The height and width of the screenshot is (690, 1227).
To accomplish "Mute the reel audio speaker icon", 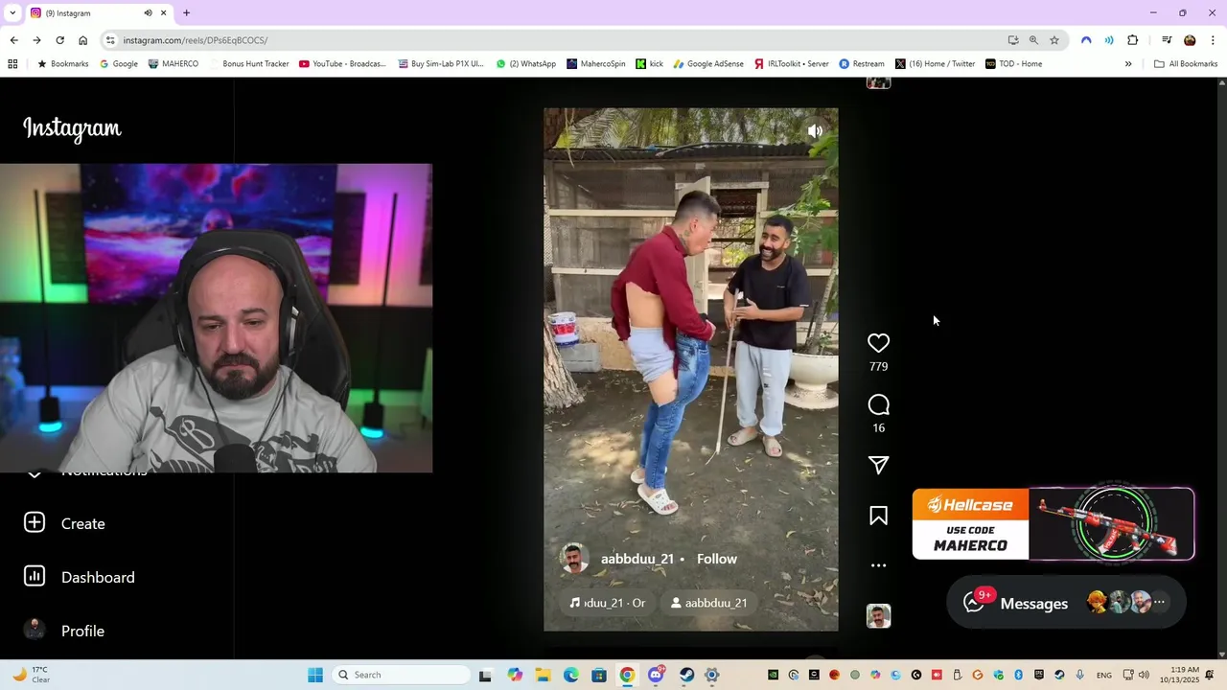I will click(x=815, y=131).
